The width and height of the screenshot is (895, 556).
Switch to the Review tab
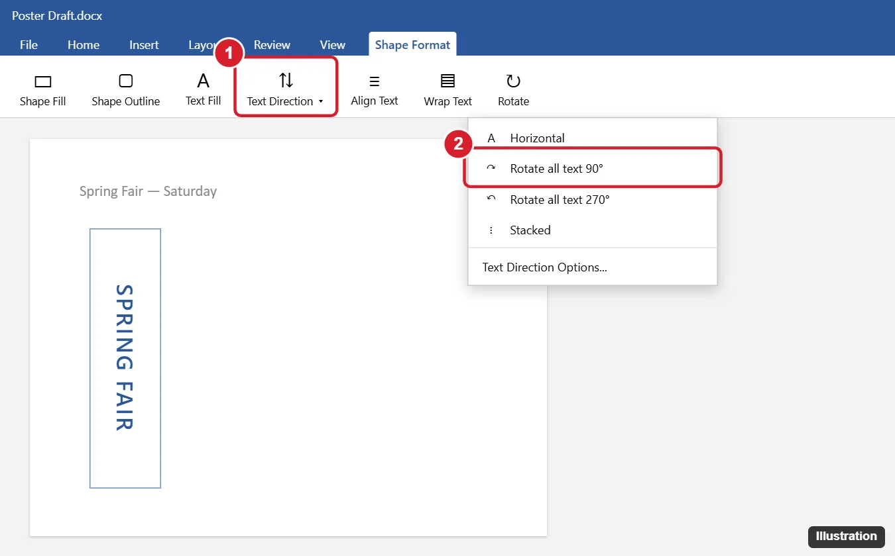pos(272,44)
